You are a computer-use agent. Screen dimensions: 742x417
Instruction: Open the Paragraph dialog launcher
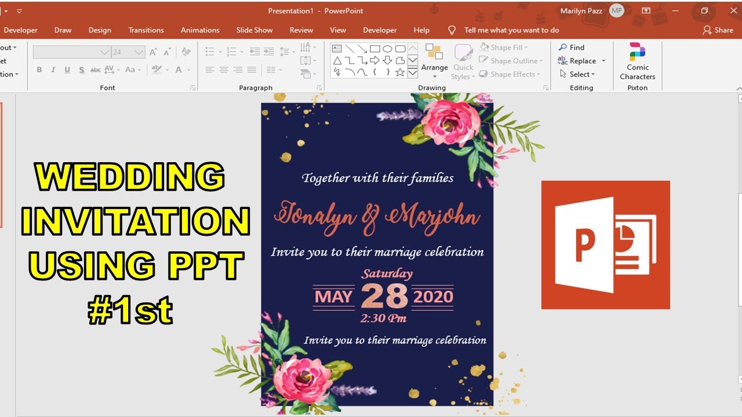pos(319,88)
